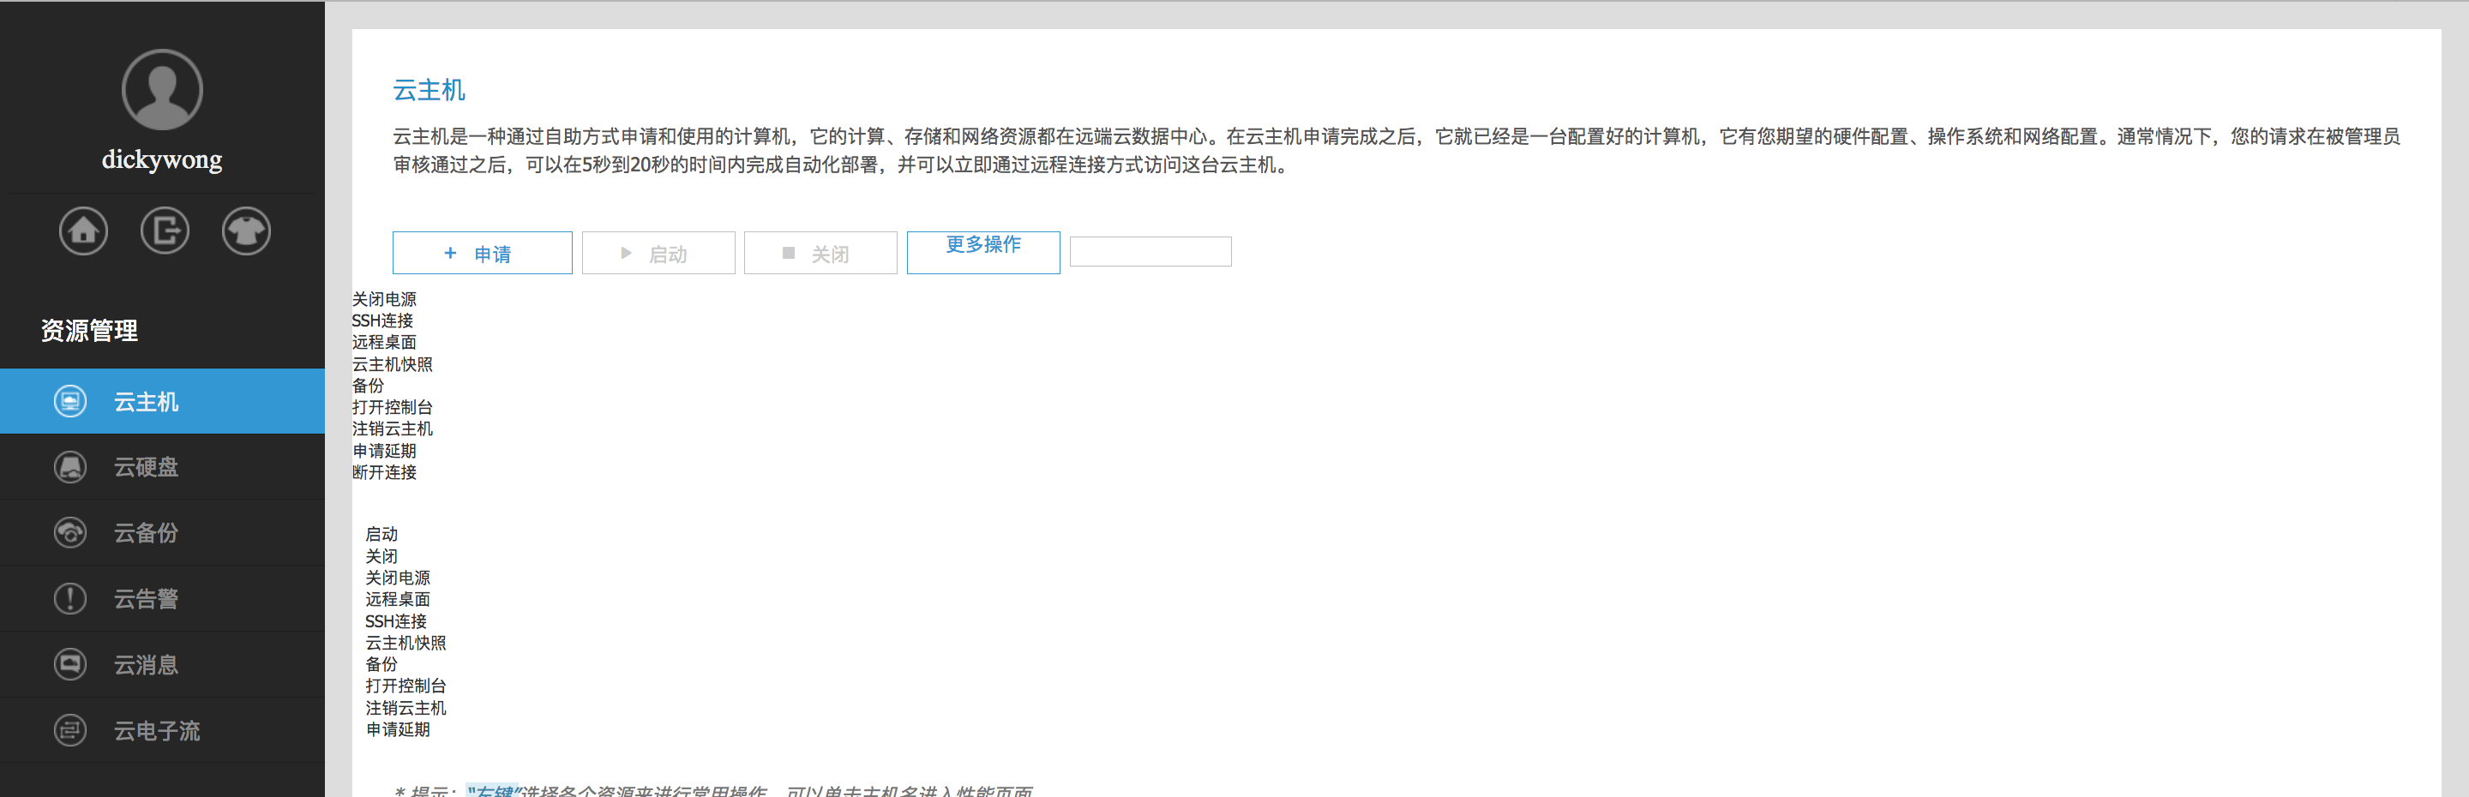The image size is (2469, 797).
Task: Select 备份 in the list containing 断开连接
Action: click(368, 385)
